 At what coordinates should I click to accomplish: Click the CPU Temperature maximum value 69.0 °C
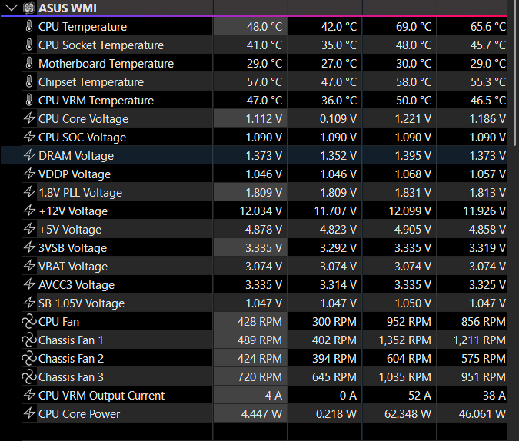tap(414, 26)
